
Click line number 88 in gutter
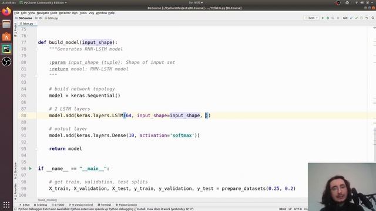[23, 115]
